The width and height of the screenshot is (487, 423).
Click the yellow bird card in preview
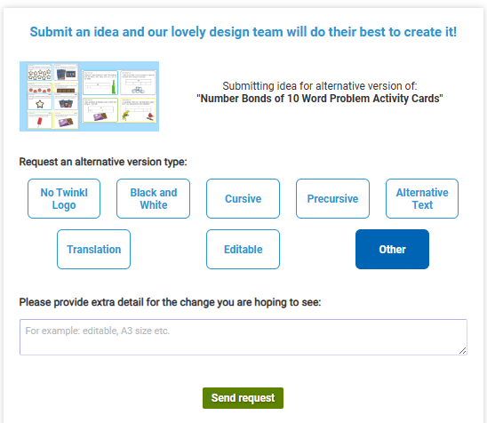pyautogui.click(x=138, y=110)
